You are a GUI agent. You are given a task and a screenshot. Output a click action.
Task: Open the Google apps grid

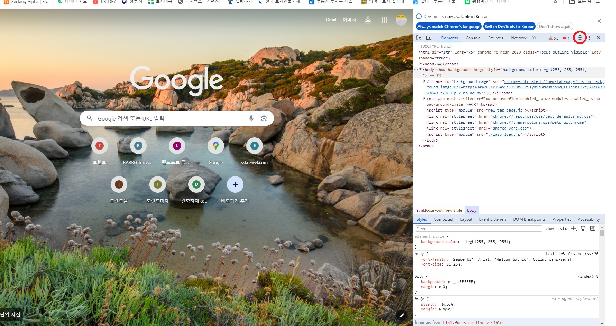384,20
